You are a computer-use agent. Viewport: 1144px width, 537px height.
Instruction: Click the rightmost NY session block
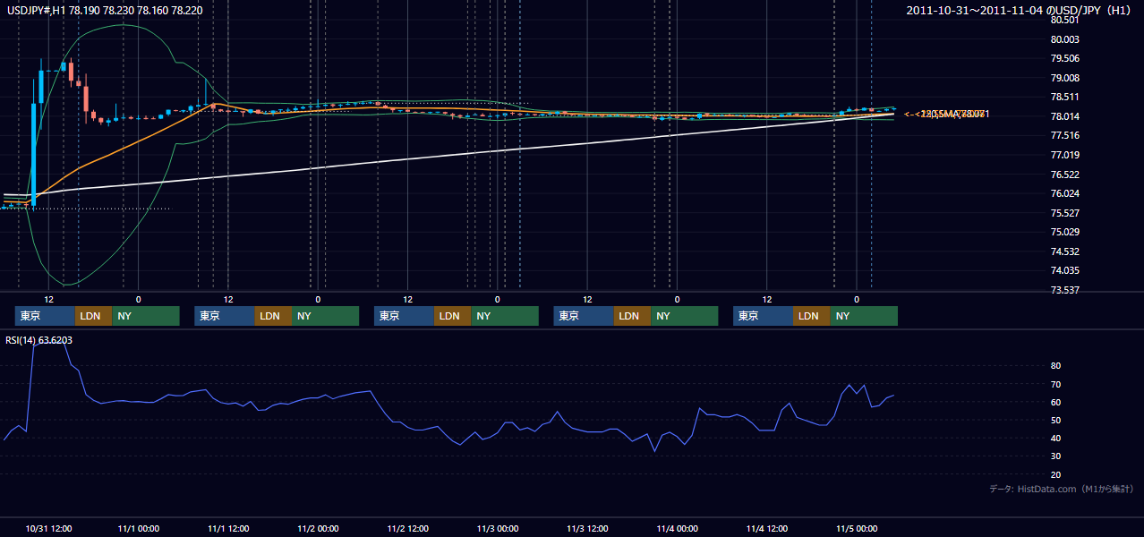(864, 316)
